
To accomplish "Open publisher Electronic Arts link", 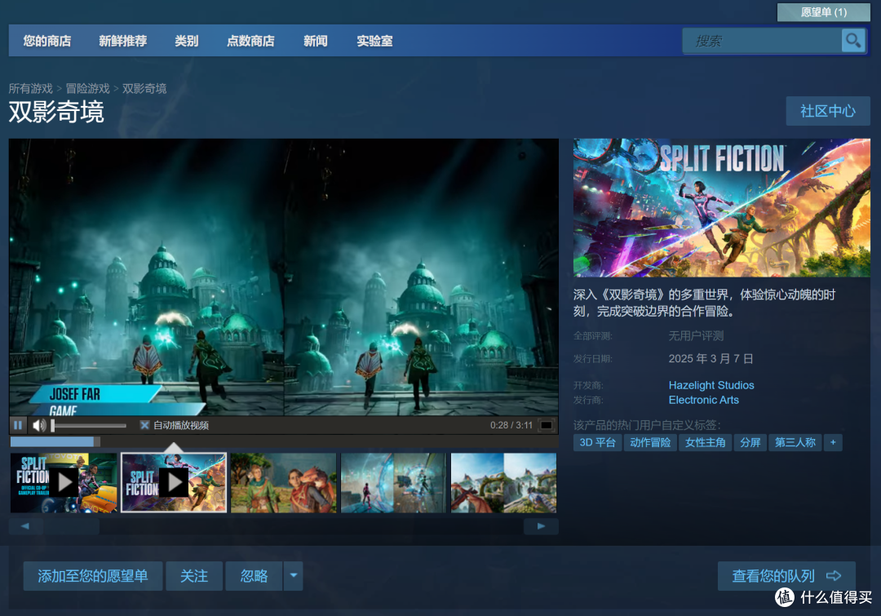I will [x=703, y=400].
